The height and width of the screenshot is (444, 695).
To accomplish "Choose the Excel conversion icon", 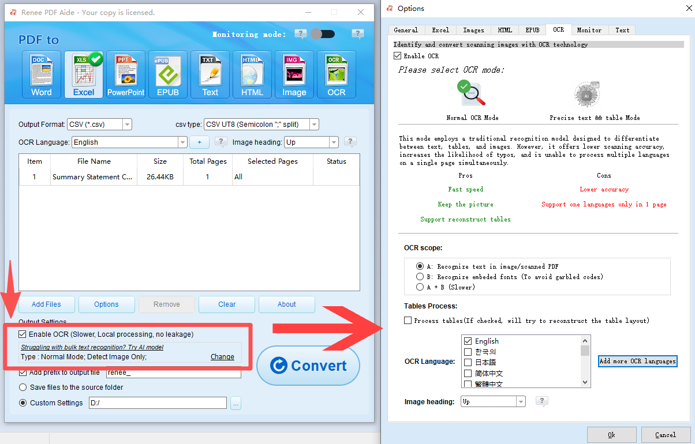I will [x=83, y=74].
